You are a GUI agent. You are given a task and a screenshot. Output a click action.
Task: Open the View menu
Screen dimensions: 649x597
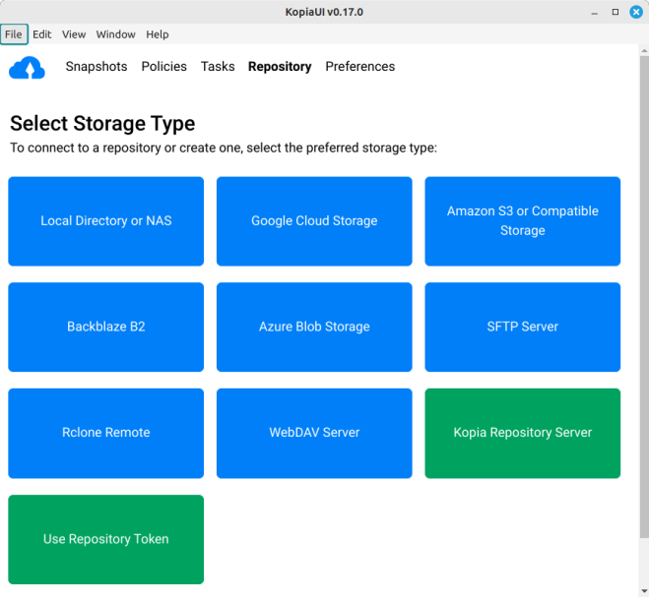74,34
